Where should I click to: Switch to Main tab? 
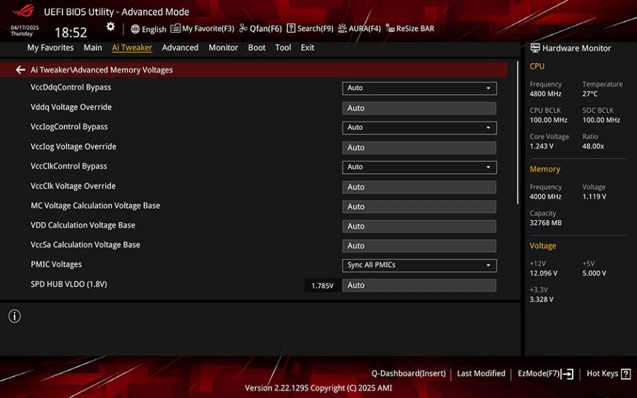(x=93, y=48)
